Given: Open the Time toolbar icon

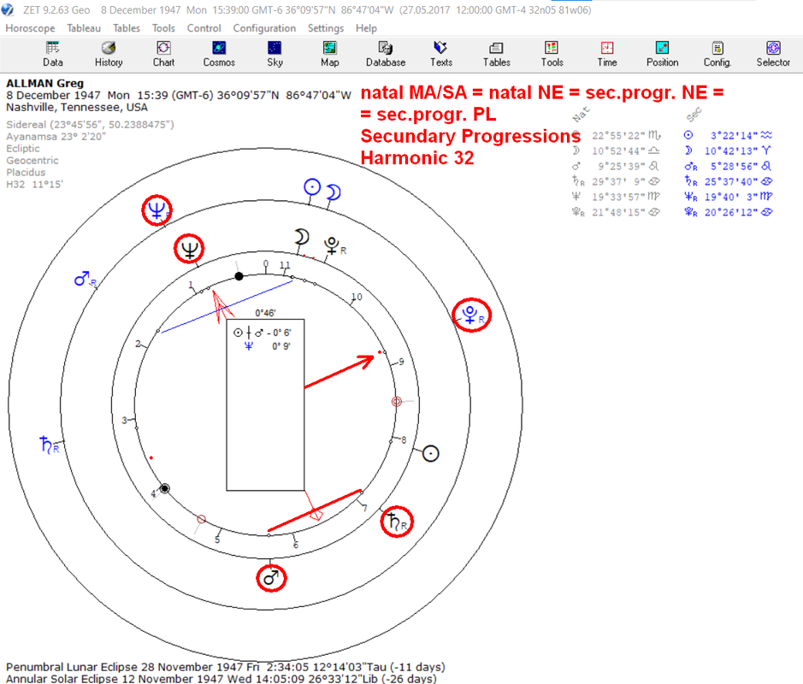Looking at the screenshot, I should coord(607,54).
